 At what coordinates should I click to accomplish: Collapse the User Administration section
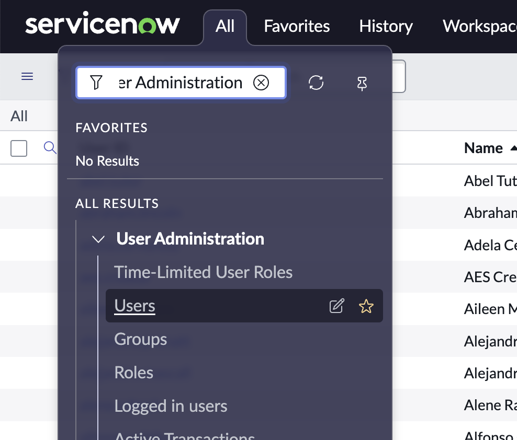pos(98,239)
